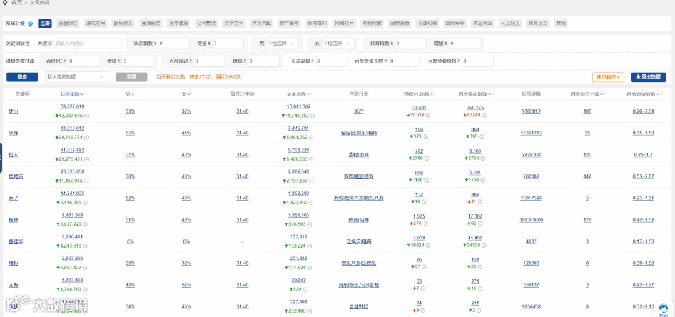Screen dimensions: 675x317
Task: Click the clock icon beside 36624 increase
Action: point(429,246)
